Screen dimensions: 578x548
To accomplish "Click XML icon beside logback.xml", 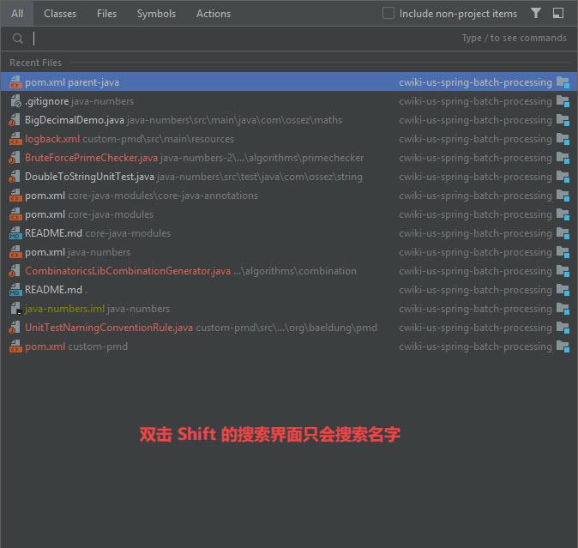I will pos(15,139).
